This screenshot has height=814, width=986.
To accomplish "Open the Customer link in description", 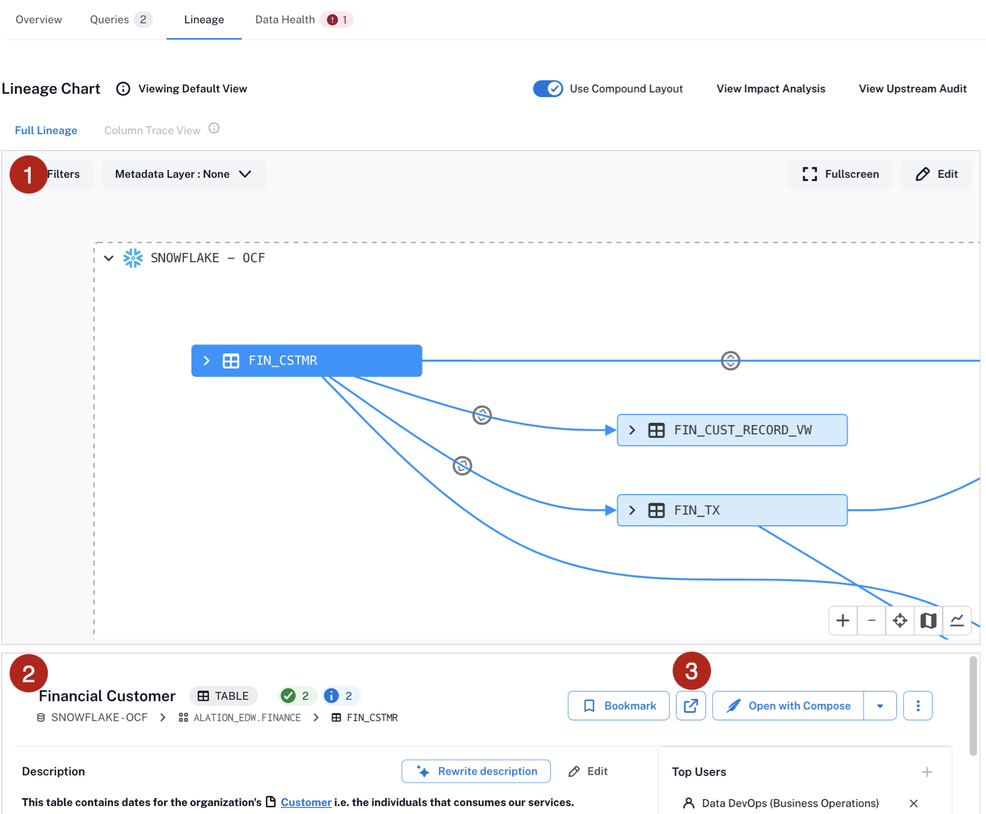I will click(306, 802).
